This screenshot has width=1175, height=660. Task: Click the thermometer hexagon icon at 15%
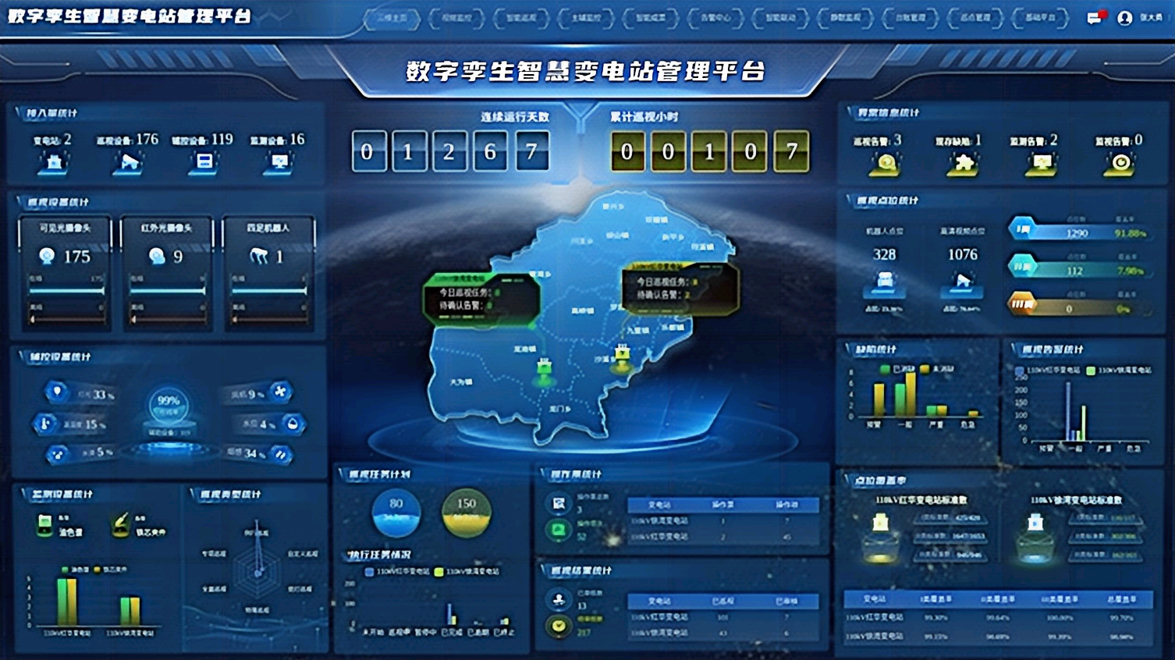[x=44, y=424]
